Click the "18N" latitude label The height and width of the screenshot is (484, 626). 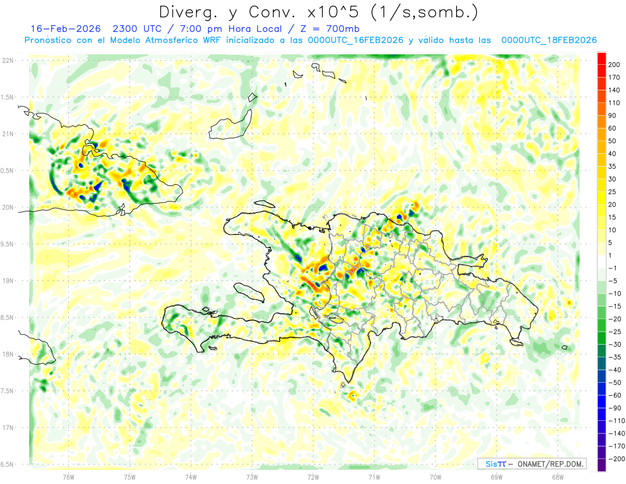click(8, 354)
